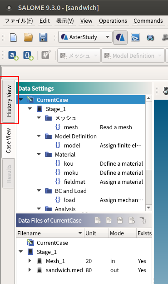Click the braces go-to icon in Data Files header
Screen dimensions: 168x284
tap(143, 220)
